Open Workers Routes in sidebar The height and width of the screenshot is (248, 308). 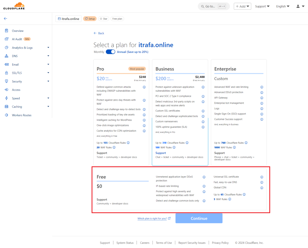22,115
